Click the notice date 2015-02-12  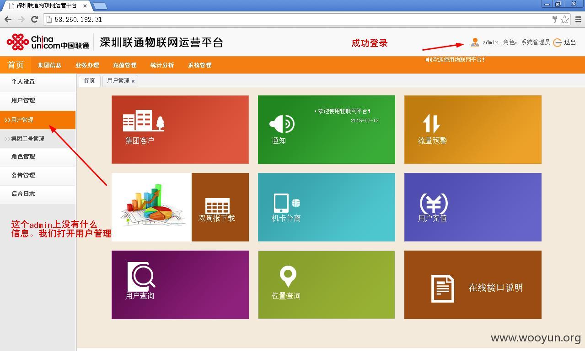coord(365,120)
